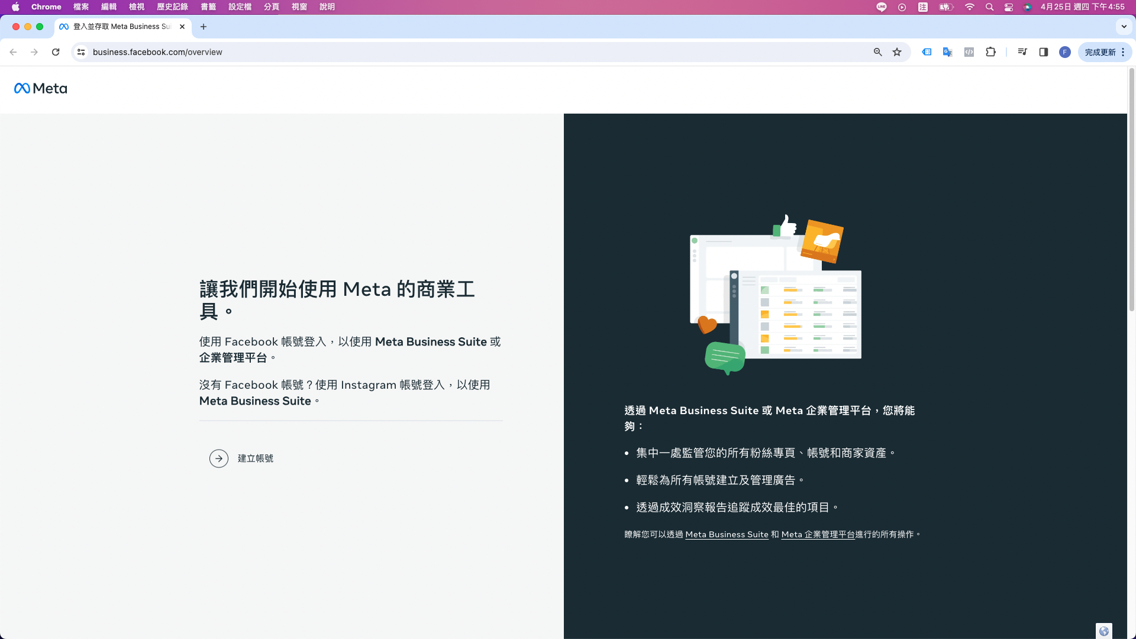Select the 登入並存取 Meta Business Suite tab
The width and height of the screenshot is (1136, 639).
click(122, 27)
